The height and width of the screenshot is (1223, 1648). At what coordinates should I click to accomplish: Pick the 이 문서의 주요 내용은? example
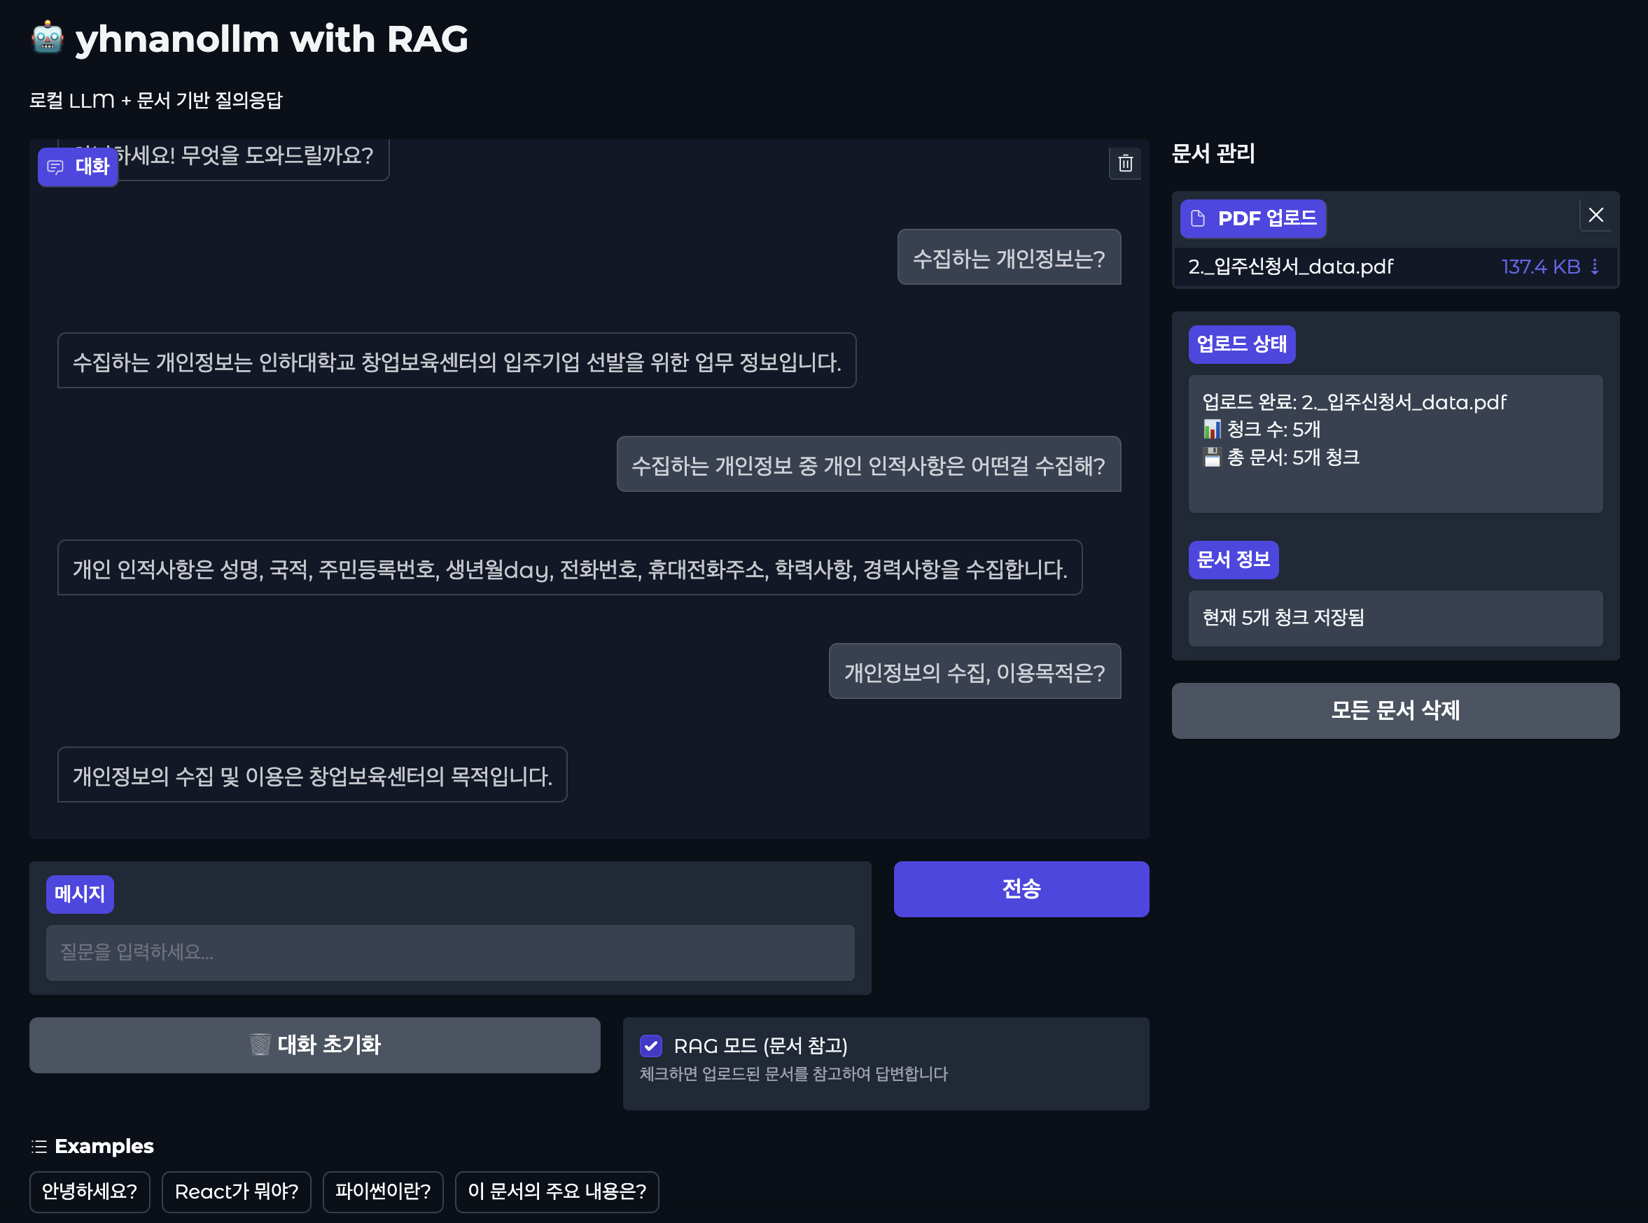point(557,1192)
